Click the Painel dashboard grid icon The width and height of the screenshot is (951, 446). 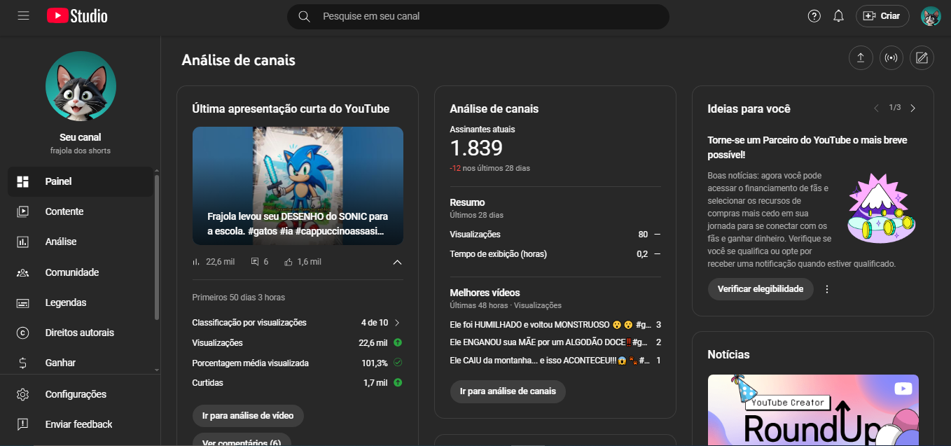[x=23, y=181]
